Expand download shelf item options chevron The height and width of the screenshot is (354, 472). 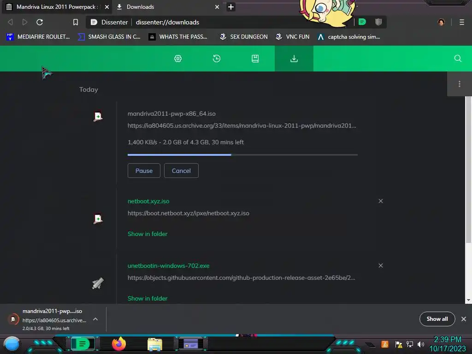click(x=95, y=319)
